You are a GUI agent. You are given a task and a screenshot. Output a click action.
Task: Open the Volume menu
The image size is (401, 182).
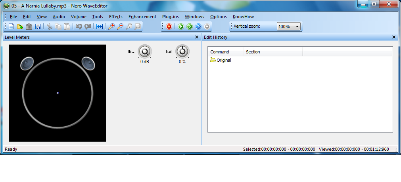pyautogui.click(x=79, y=17)
